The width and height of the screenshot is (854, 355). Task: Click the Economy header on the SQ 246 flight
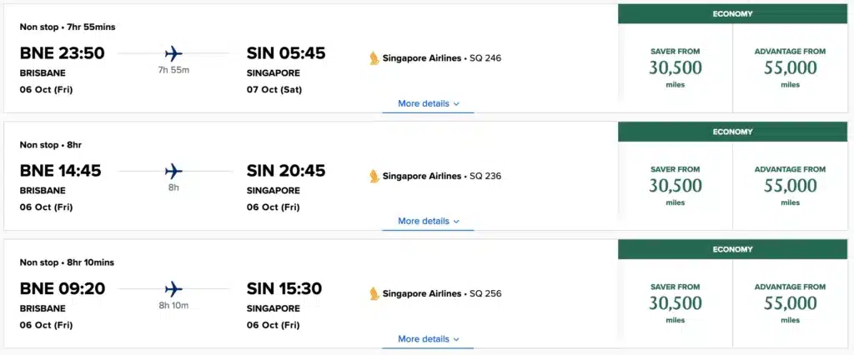[732, 14]
